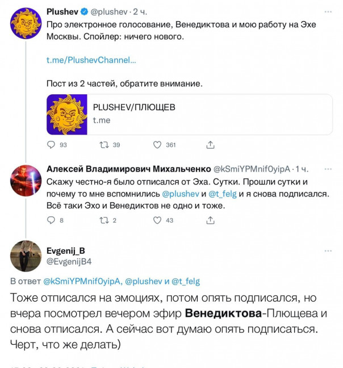Retweet Алексей Михальченко's tweet
The image size is (343, 368).
pyautogui.click(x=103, y=220)
